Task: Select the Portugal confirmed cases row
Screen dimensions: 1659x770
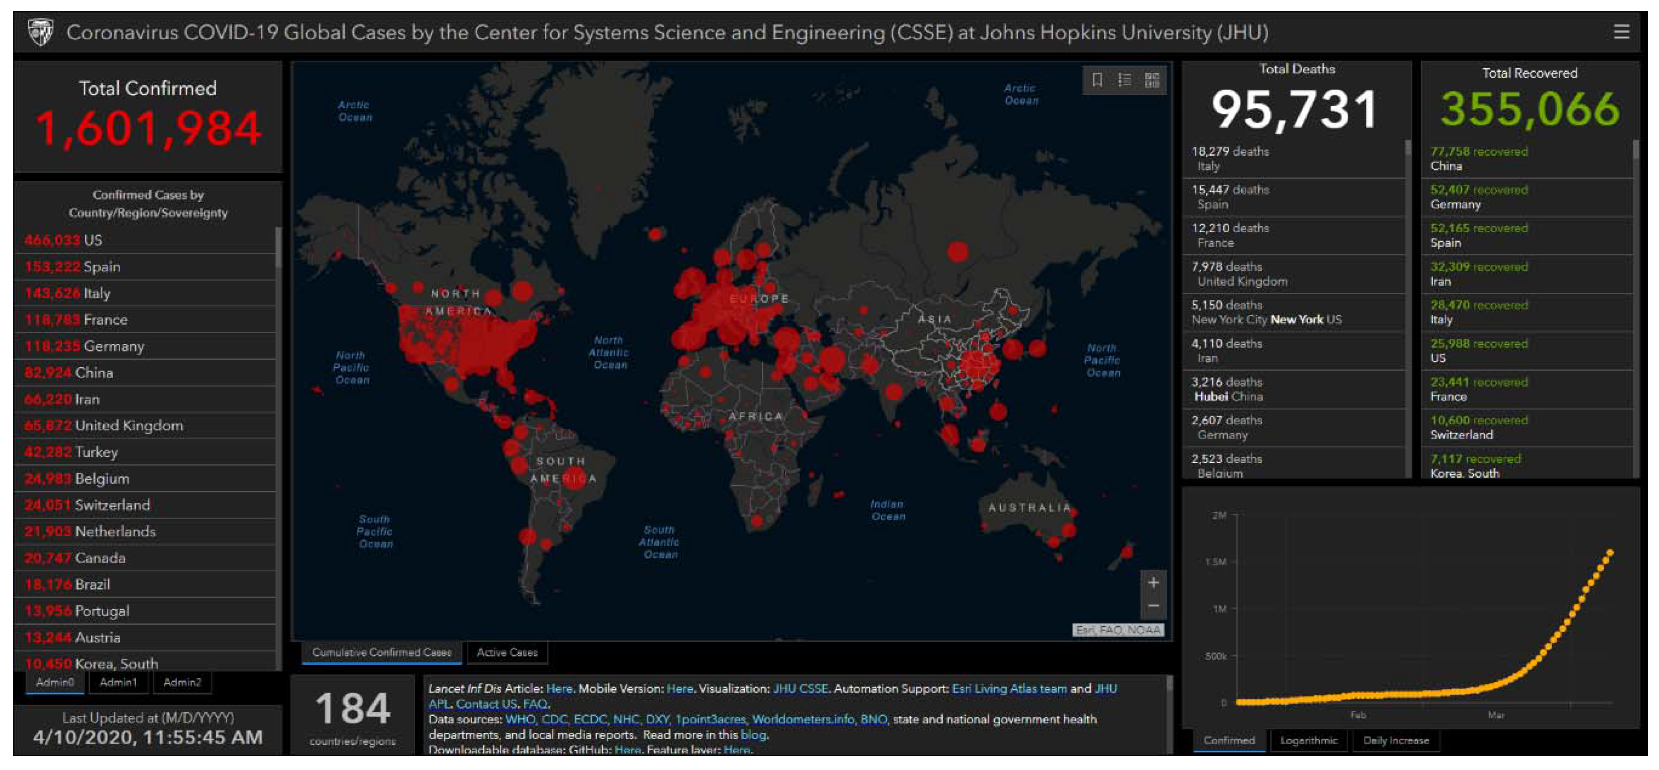Action: tap(145, 611)
